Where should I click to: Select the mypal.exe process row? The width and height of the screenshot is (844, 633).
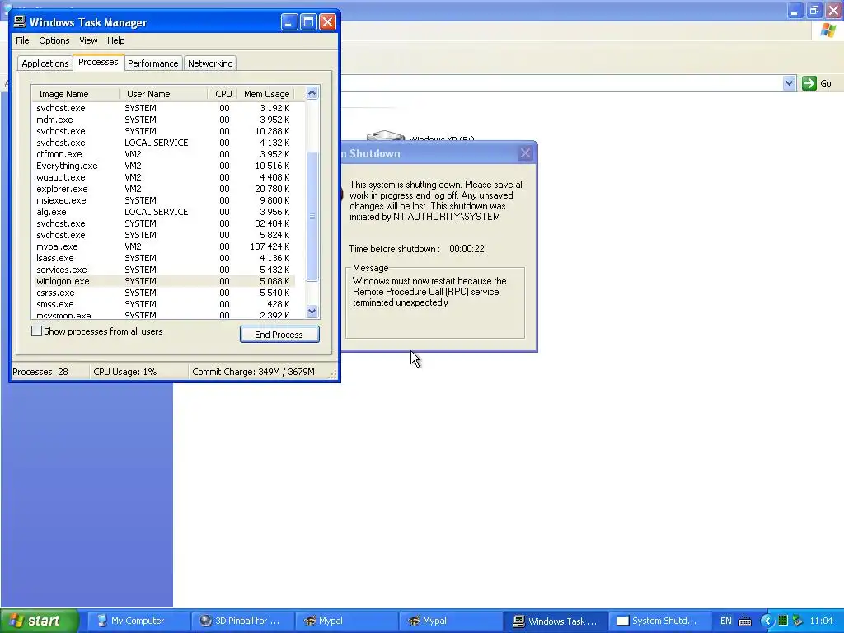[x=164, y=246]
